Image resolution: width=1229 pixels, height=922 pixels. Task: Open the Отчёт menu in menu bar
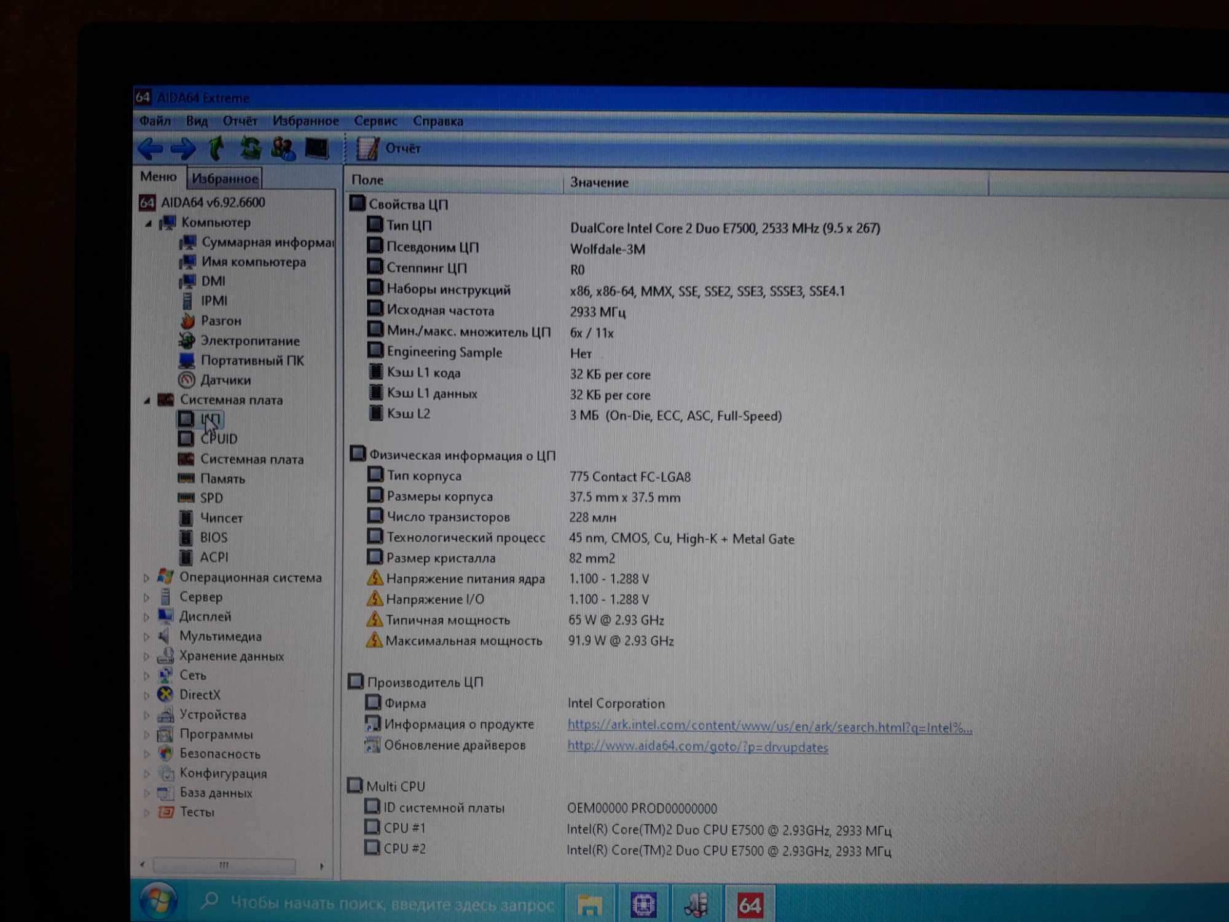coord(240,120)
